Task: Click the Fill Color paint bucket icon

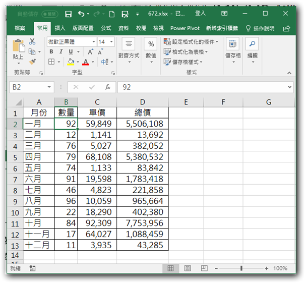Action: coord(71,62)
